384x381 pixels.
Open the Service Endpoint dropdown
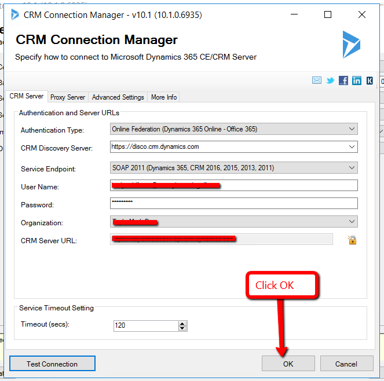click(352, 168)
